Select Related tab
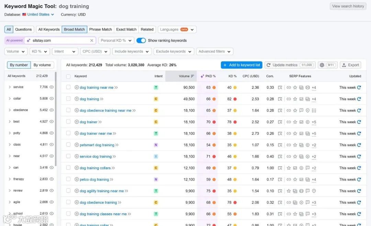The width and height of the screenshot is (371, 226). click(x=147, y=29)
